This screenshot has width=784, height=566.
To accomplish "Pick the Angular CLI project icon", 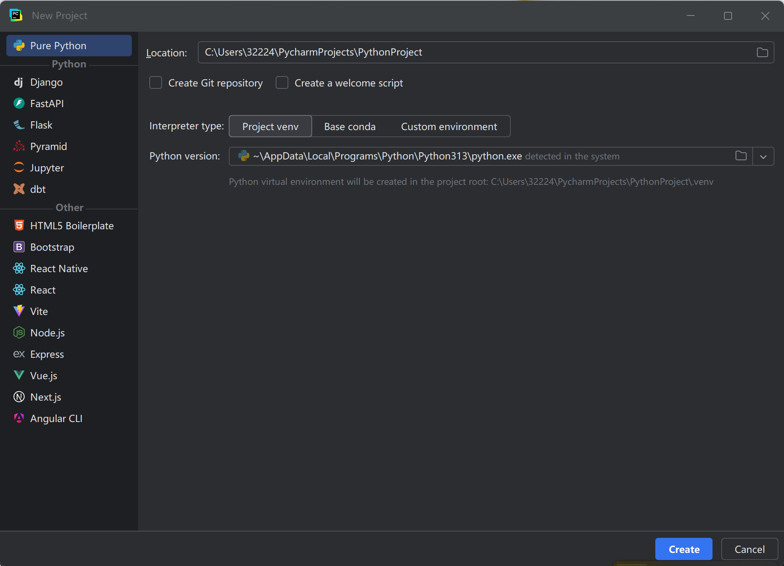I will click(x=56, y=418).
